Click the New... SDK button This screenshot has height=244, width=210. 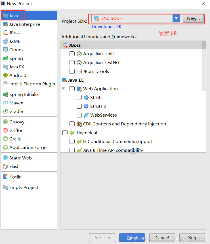(193, 18)
